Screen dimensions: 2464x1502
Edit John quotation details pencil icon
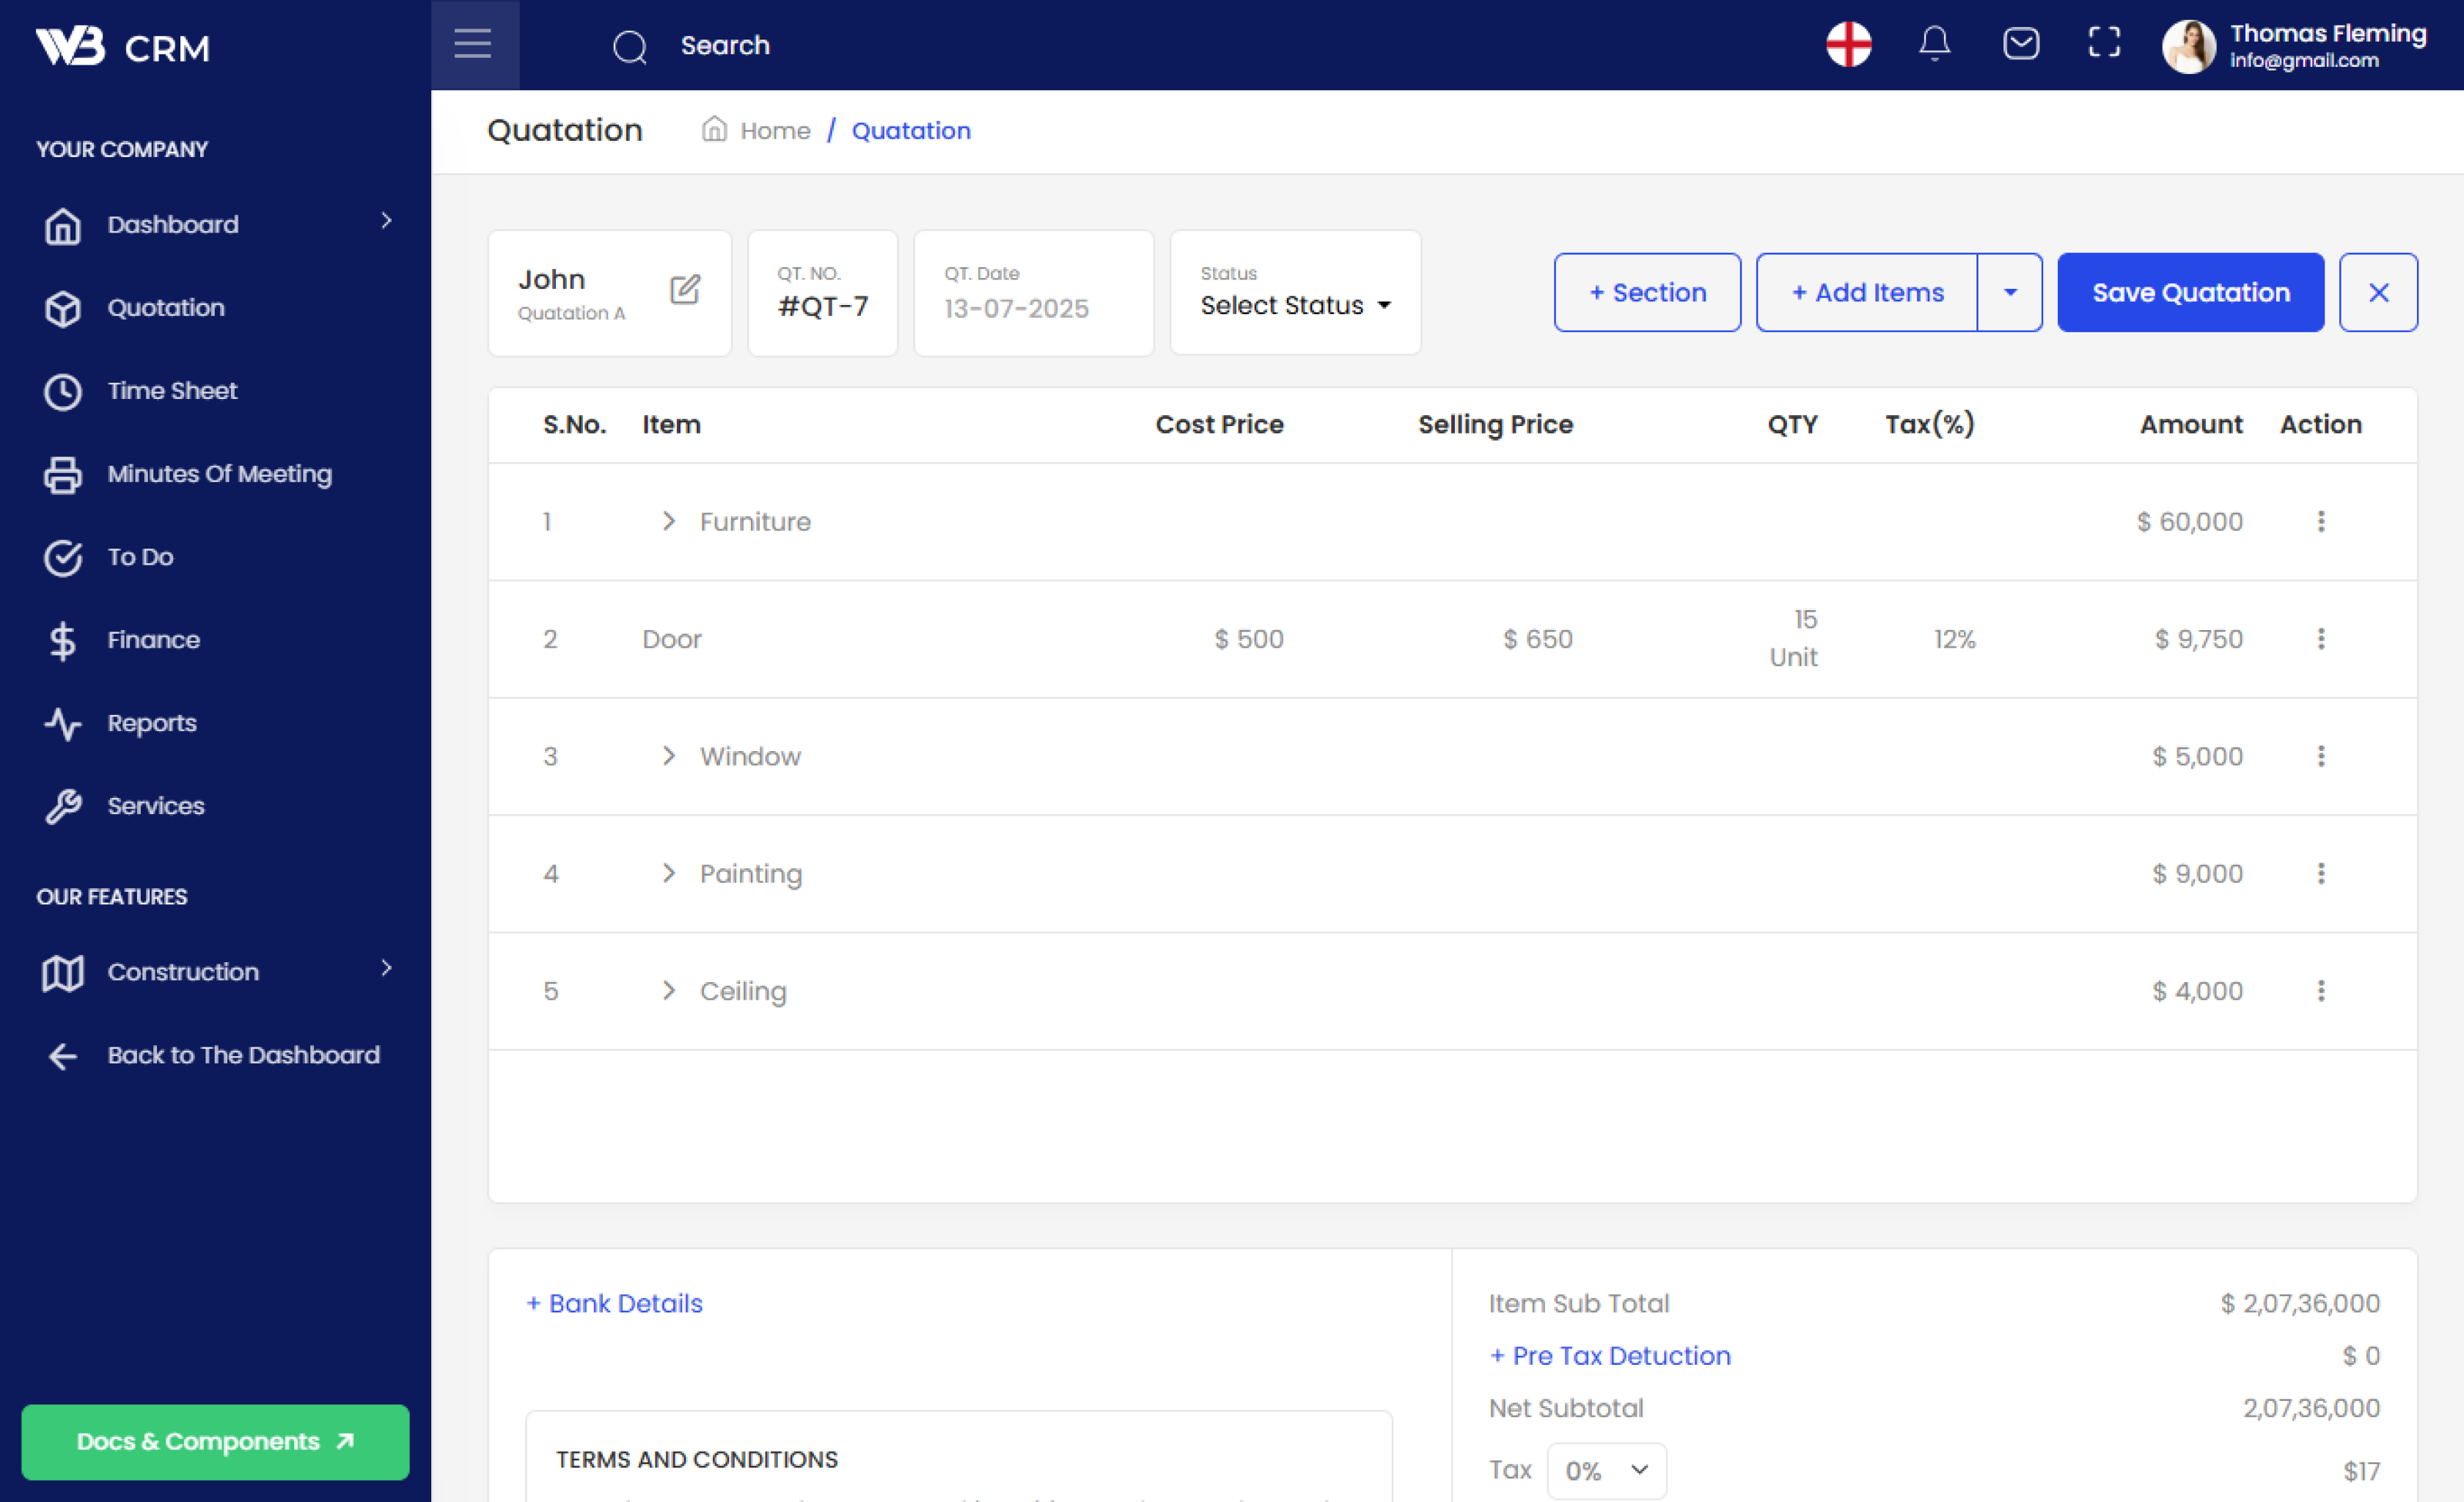click(685, 290)
